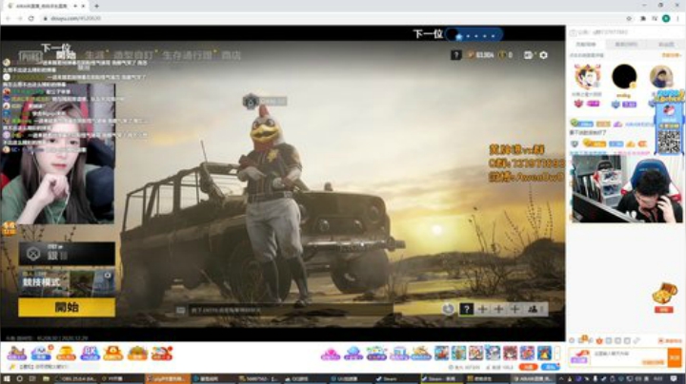Switch to the 生涯 tab
Image resolution: width=686 pixels, height=384 pixels.
(95, 55)
